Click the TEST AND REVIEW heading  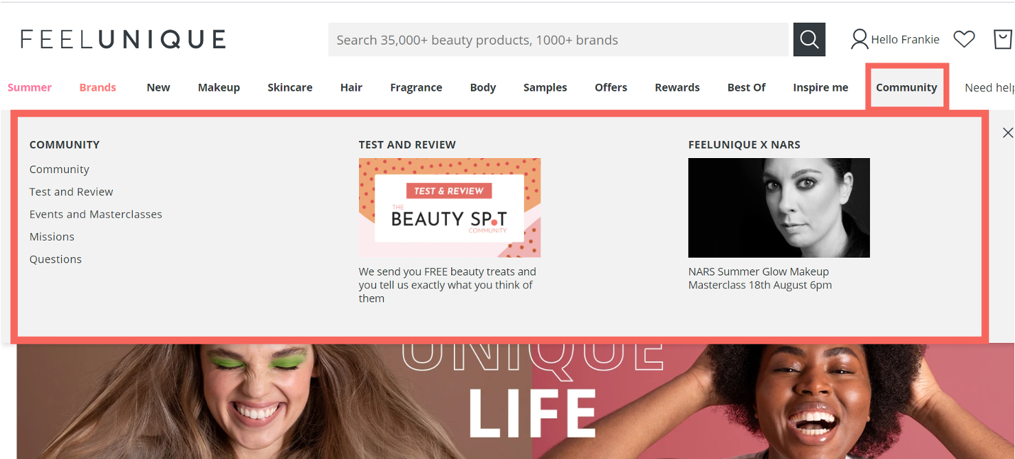pos(407,144)
